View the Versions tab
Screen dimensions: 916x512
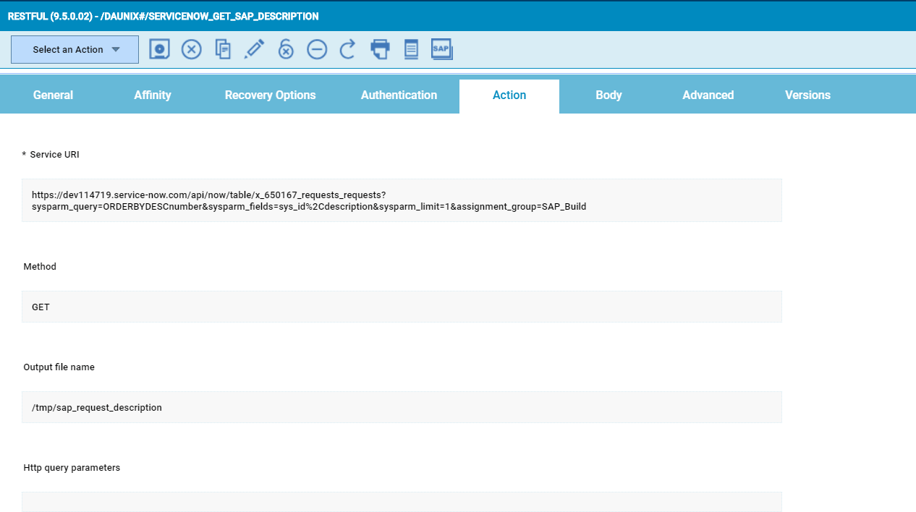pos(807,95)
